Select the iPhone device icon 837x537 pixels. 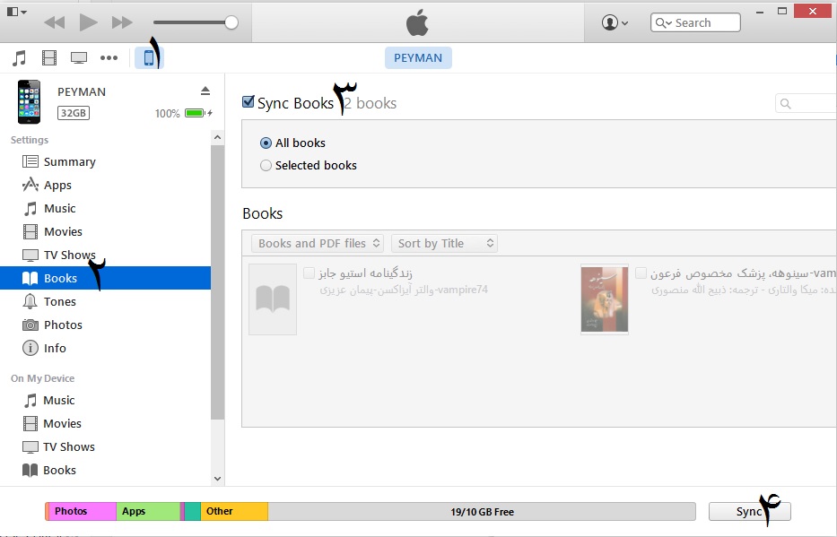149,57
